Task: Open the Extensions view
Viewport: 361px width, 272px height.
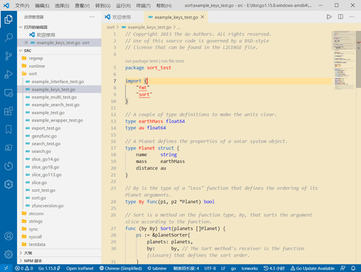Action: (x=8, y=111)
